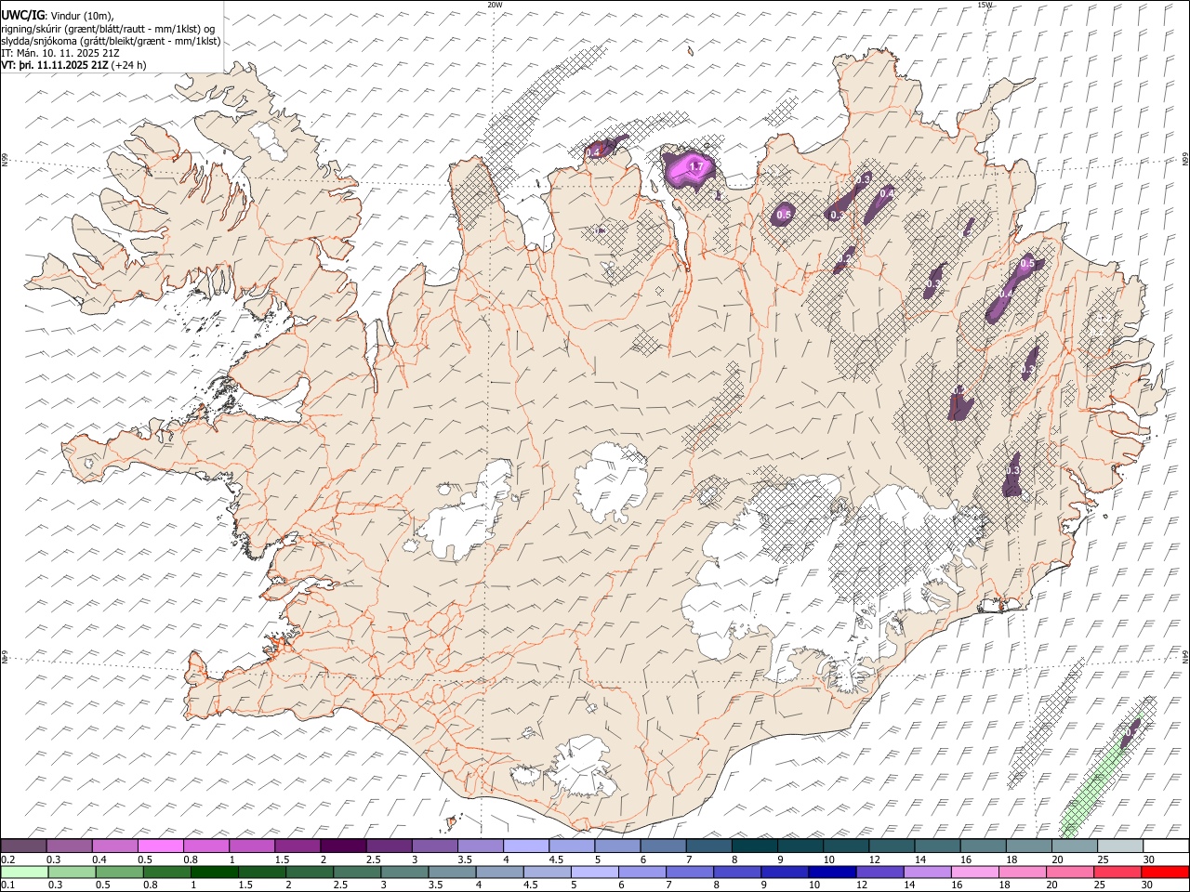Click upper row light grey swatch between 25 and 30

[x=1119, y=846]
